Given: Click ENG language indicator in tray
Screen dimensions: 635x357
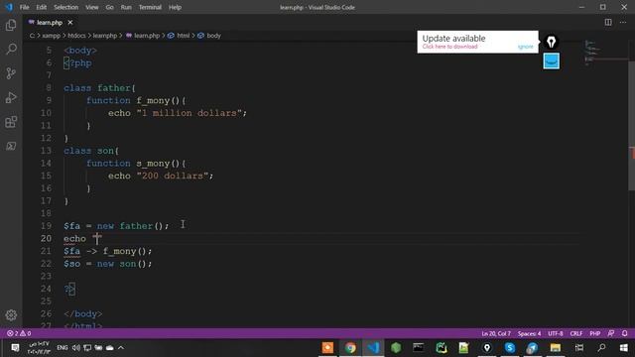Looking at the screenshot, I should tap(62, 348).
